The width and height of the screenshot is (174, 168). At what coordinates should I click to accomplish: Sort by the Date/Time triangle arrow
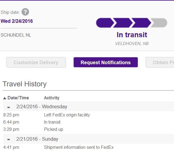tap(5, 98)
